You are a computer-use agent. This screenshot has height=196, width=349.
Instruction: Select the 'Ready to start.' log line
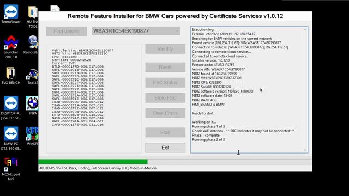(203, 113)
